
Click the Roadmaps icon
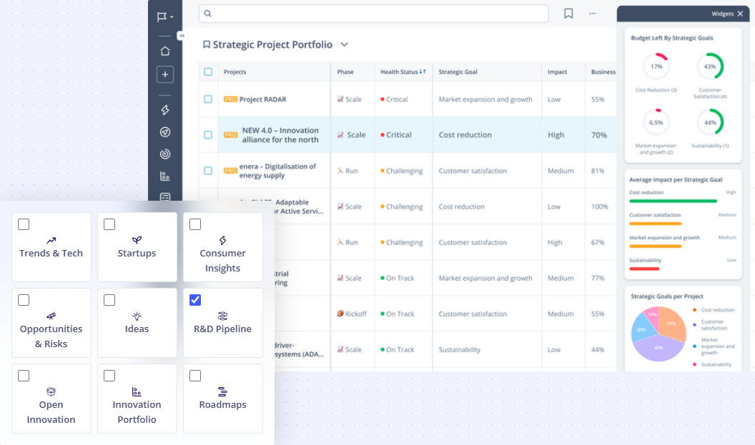point(222,391)
